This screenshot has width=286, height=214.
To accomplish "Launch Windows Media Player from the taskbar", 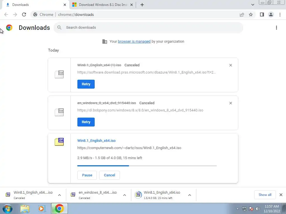I will 42,208.
